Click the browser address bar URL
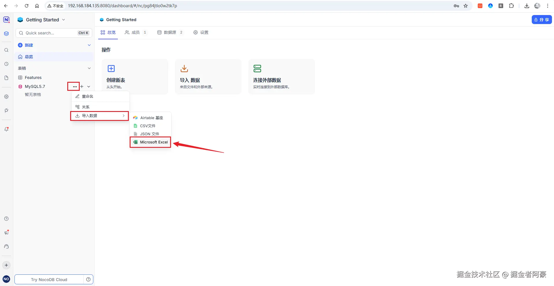The height and width of the screenshot is (286, 554). pyautogui.click(x=122, y=6)
